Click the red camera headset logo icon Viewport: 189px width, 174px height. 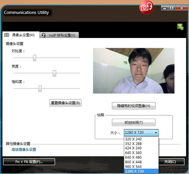146,7
